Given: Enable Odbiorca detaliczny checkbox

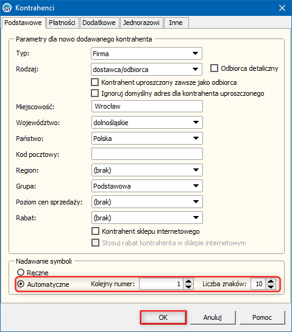Looking at the screenshot, I should (214, 68).
